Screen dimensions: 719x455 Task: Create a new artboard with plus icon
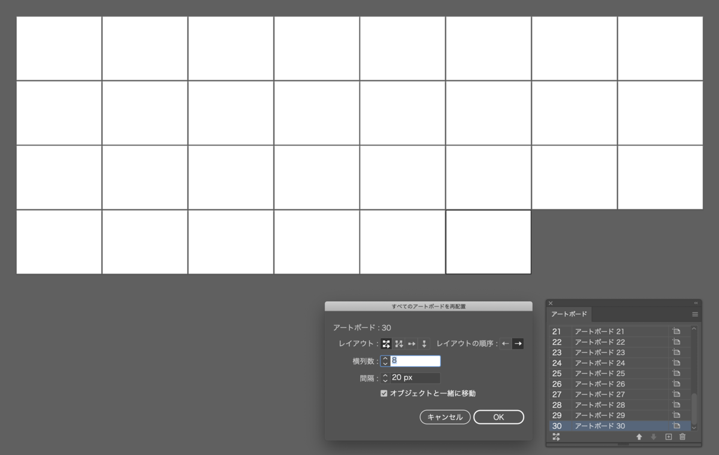pos(669,437)
